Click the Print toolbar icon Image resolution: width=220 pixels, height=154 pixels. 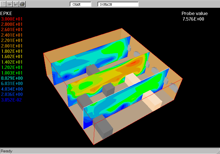pyautogui.click(x=22, y=4)
